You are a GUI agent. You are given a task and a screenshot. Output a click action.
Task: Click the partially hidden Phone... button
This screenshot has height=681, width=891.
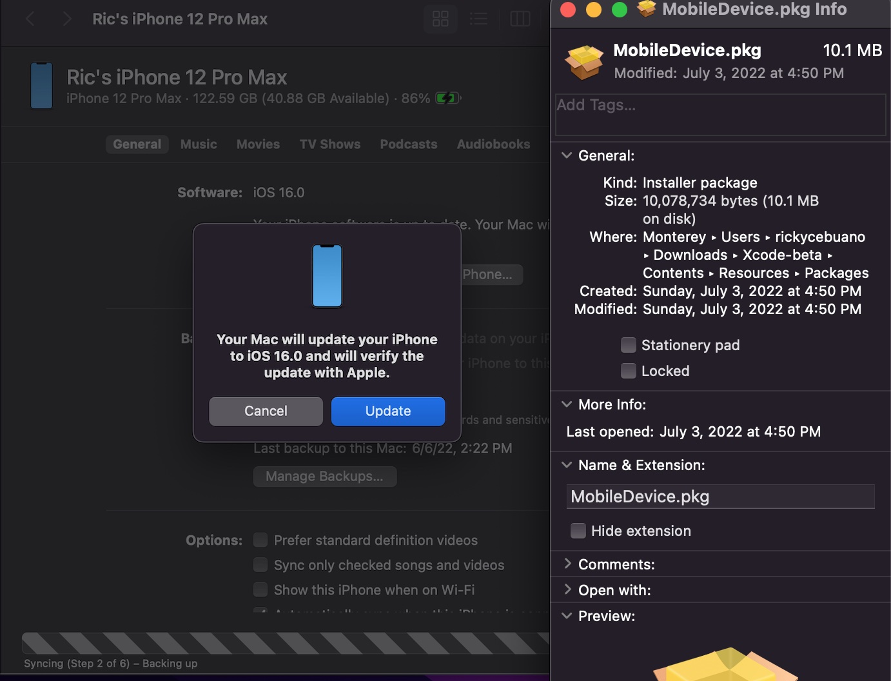[x=492, y=275]
